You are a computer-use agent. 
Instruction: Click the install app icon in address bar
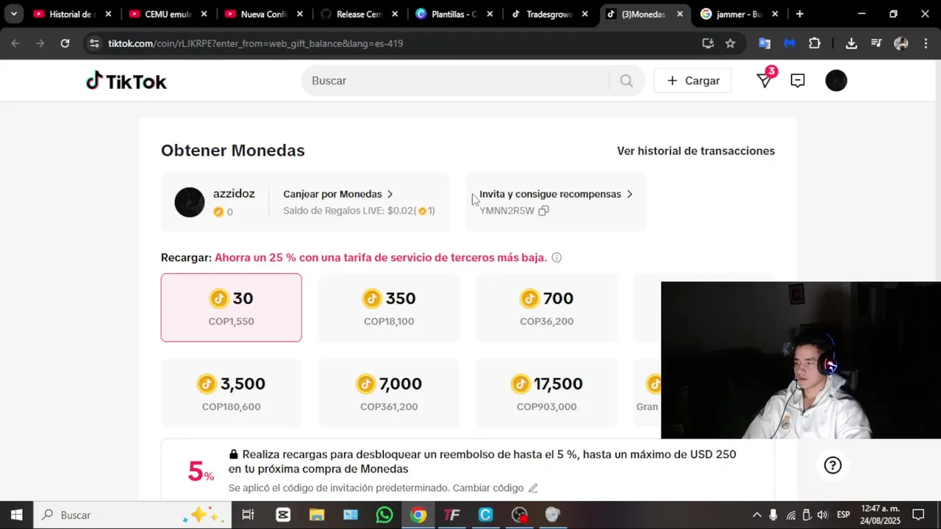(x=708, y=43)
